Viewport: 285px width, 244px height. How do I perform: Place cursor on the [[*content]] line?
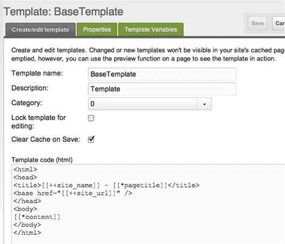click(x=37, y=217)
